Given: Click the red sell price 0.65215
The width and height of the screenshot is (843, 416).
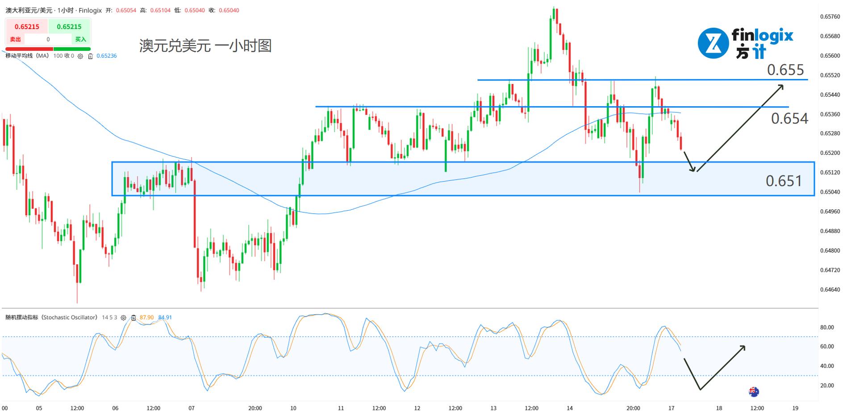Looking at the screenshot, I should [27, 27].
